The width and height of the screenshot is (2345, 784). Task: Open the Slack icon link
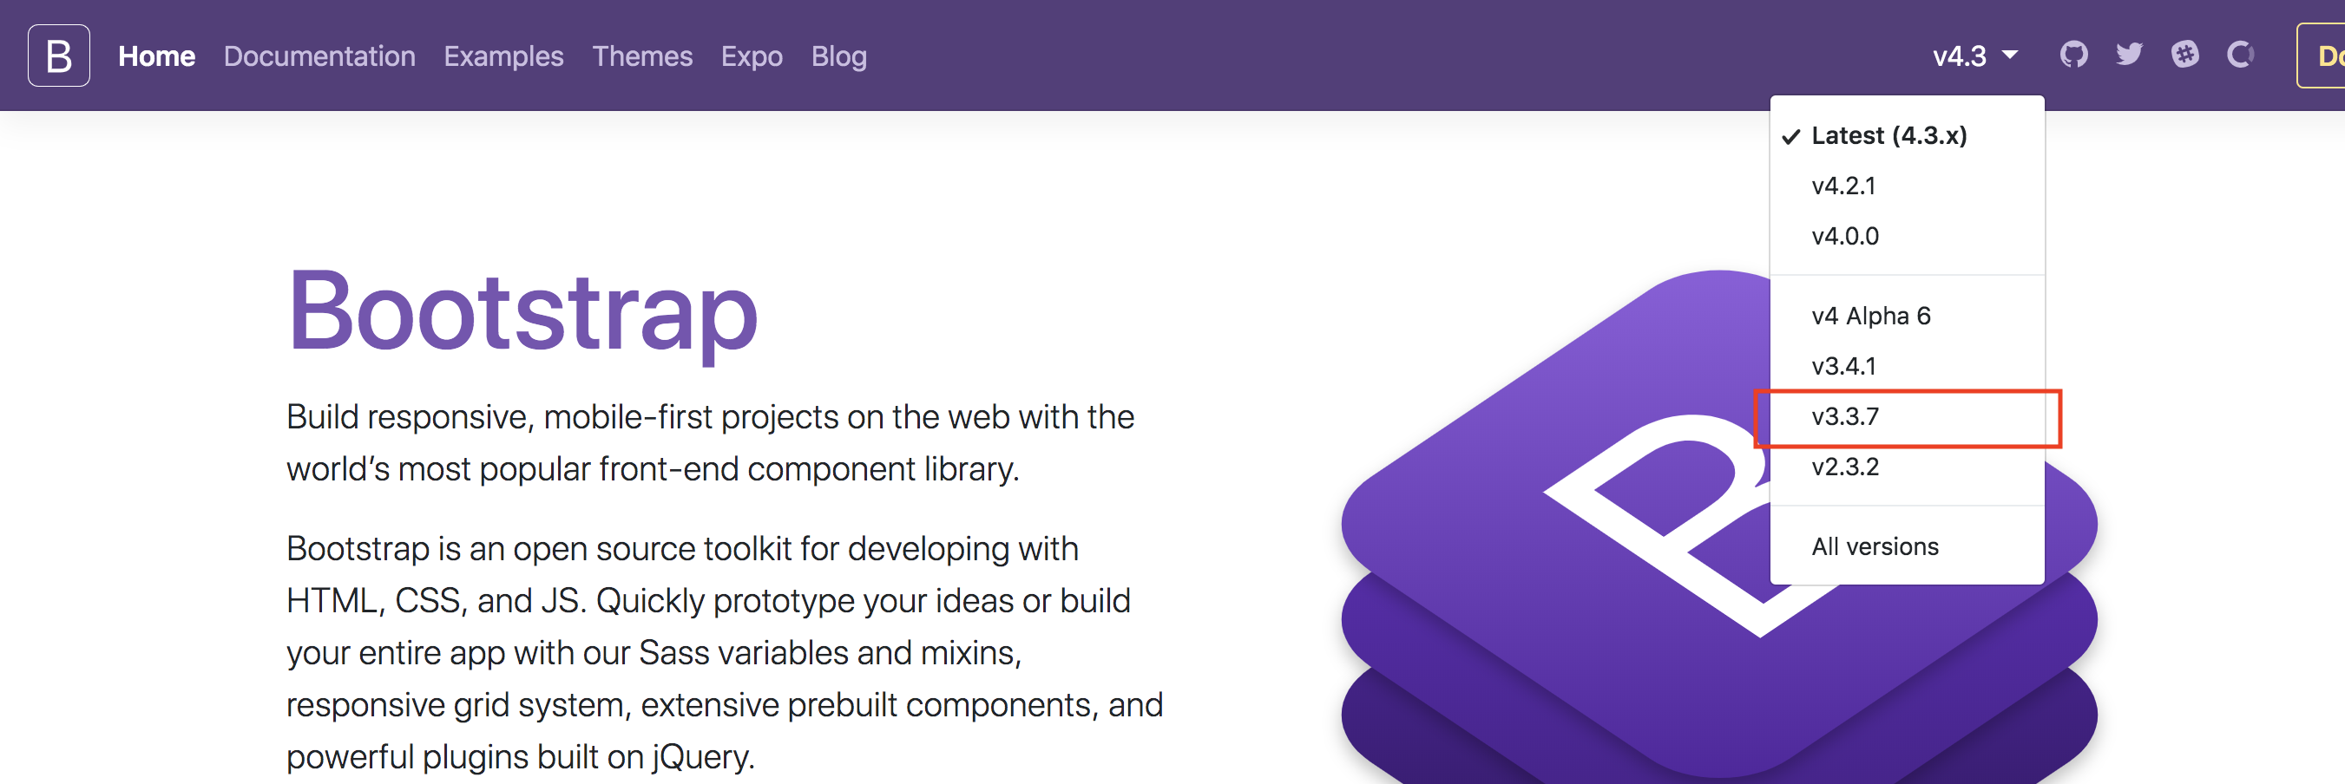[2184, 55]
